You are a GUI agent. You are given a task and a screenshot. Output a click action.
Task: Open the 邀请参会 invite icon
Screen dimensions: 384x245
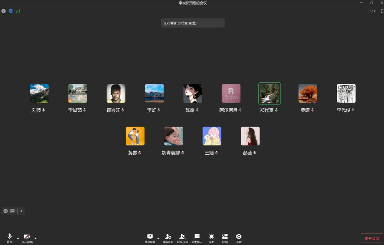(168, 238)
